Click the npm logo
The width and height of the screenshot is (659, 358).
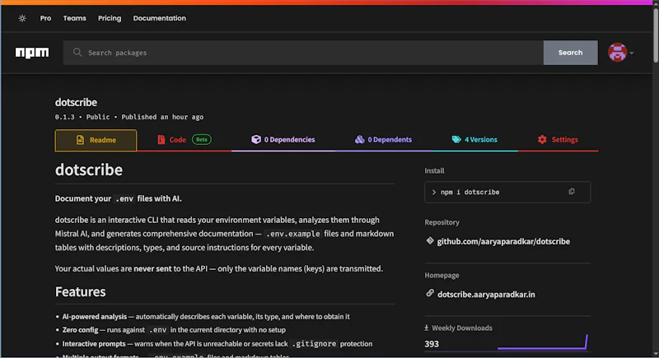(x=32, y=53)
